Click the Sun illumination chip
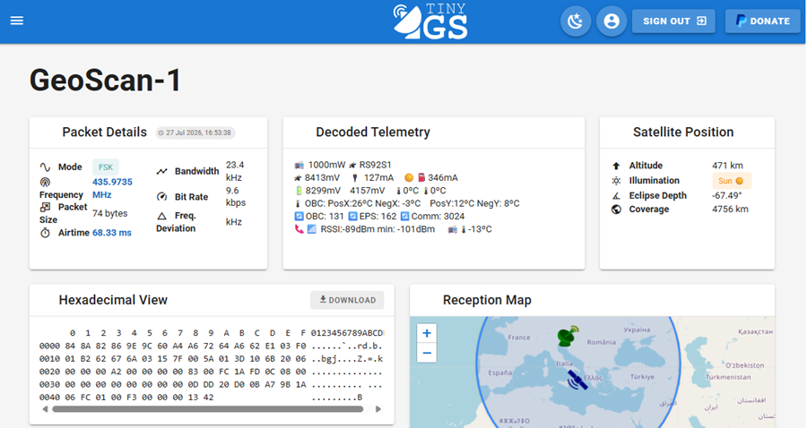Screen dimensions: 807x428 click(x=732, y=181)
